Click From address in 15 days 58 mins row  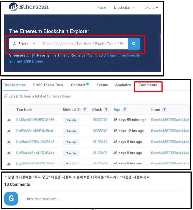170,120
